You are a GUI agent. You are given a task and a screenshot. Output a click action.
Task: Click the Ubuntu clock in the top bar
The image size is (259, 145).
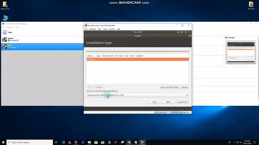click(138, 32)
